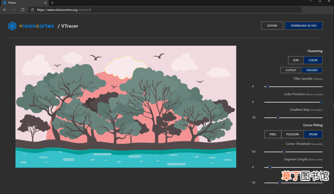Open a new browser tab
The image size is (334, 194).
pos(52,3)
